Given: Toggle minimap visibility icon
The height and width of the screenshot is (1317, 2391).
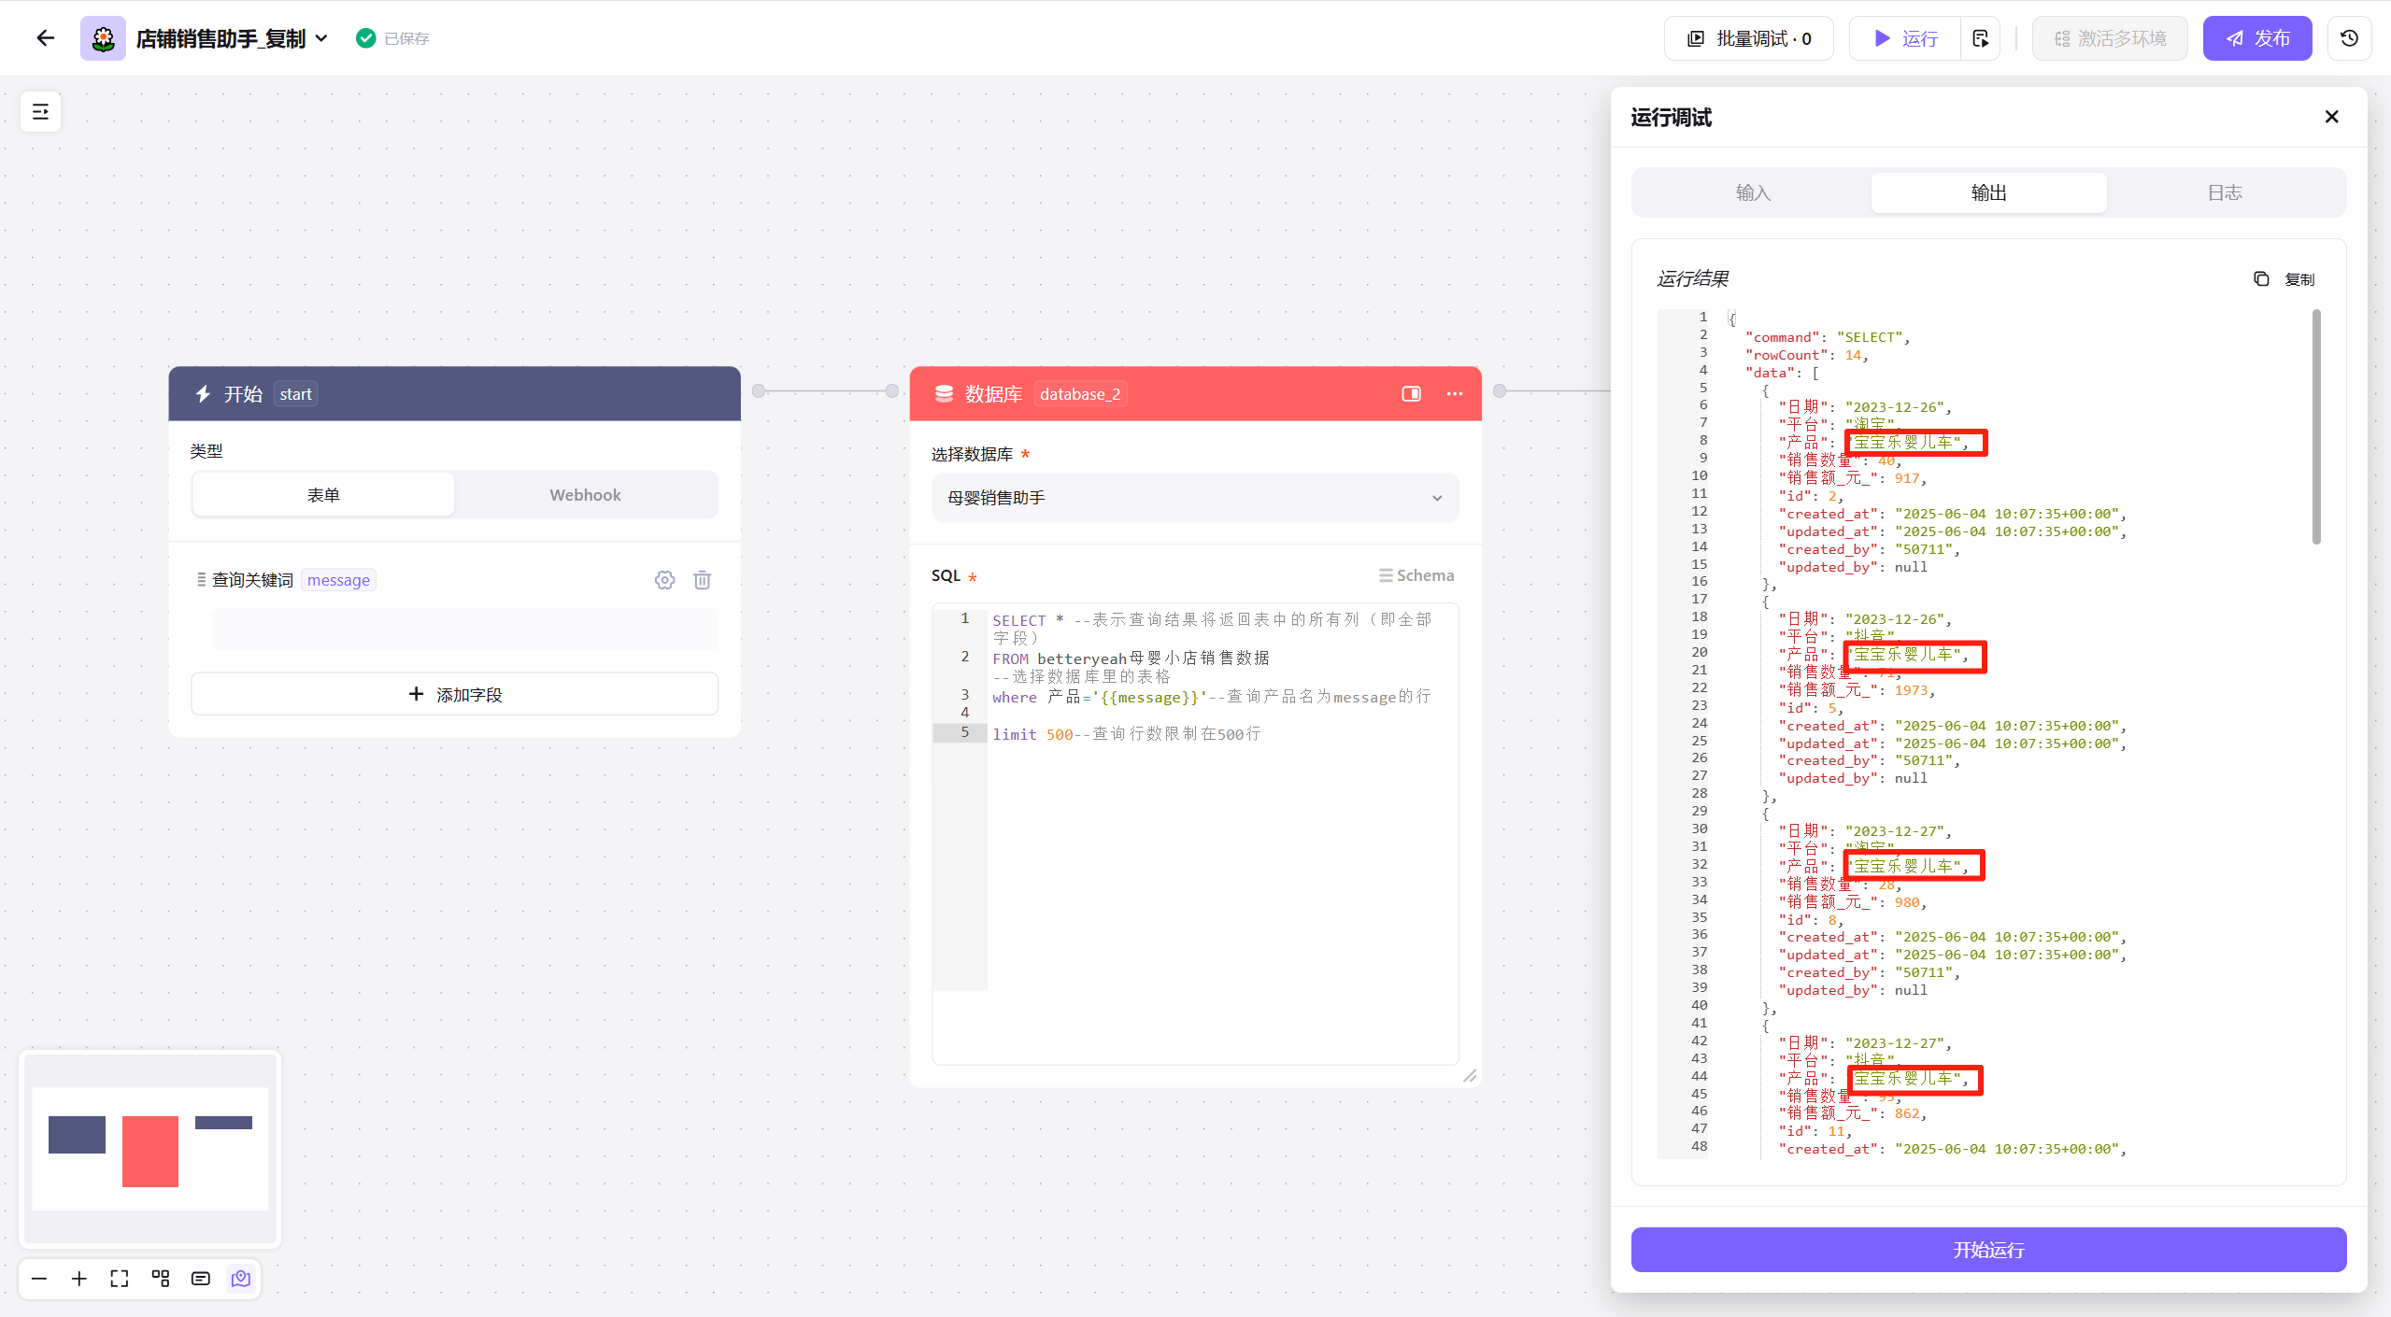Looking at the screenshot, I should (241, 1279).
